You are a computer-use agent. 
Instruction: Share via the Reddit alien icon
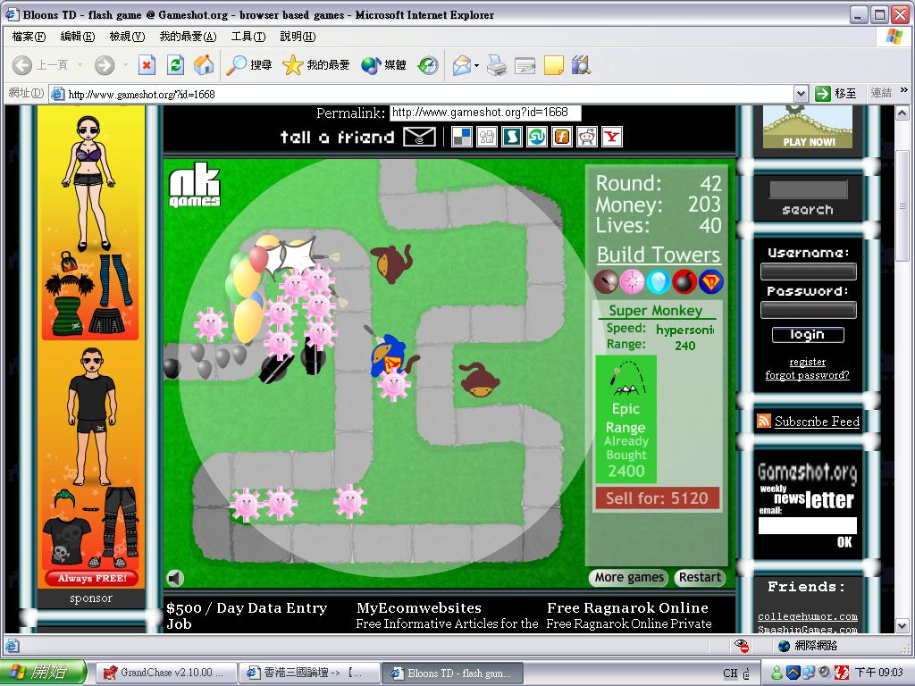point(587,137)
